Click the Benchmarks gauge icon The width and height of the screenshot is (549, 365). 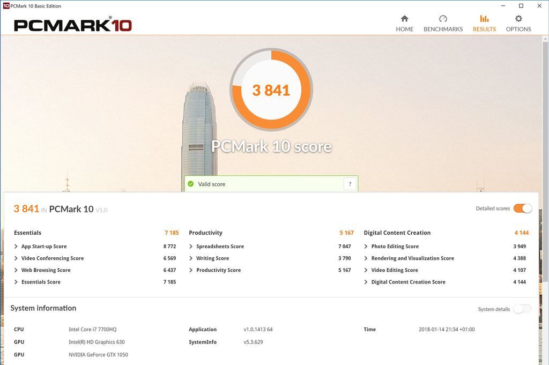tap(443, 19)
